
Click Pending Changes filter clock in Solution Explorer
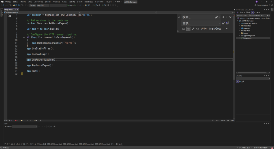click(x=241, y=13)
